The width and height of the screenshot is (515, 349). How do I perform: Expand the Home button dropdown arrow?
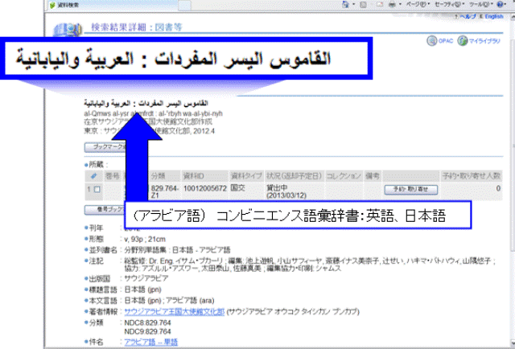354,4
